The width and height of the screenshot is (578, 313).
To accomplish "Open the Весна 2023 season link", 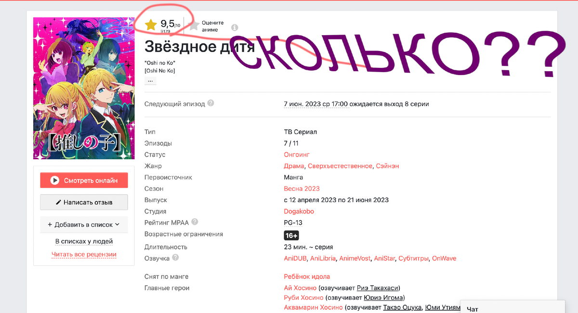I will (x=302, y=188).
